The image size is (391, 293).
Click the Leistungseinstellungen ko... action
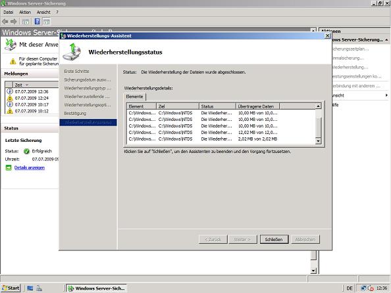pos(357,76)
